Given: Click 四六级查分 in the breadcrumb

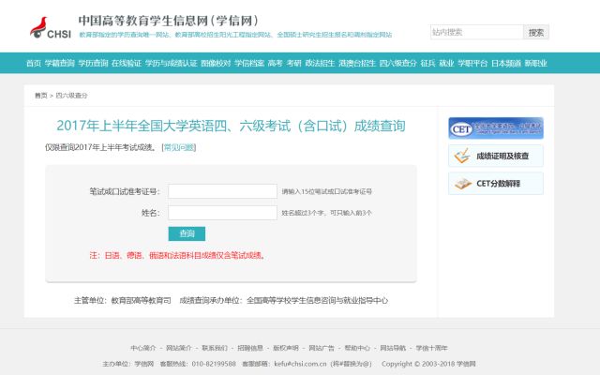Looking at the screenshot, I should pos(71,96).
